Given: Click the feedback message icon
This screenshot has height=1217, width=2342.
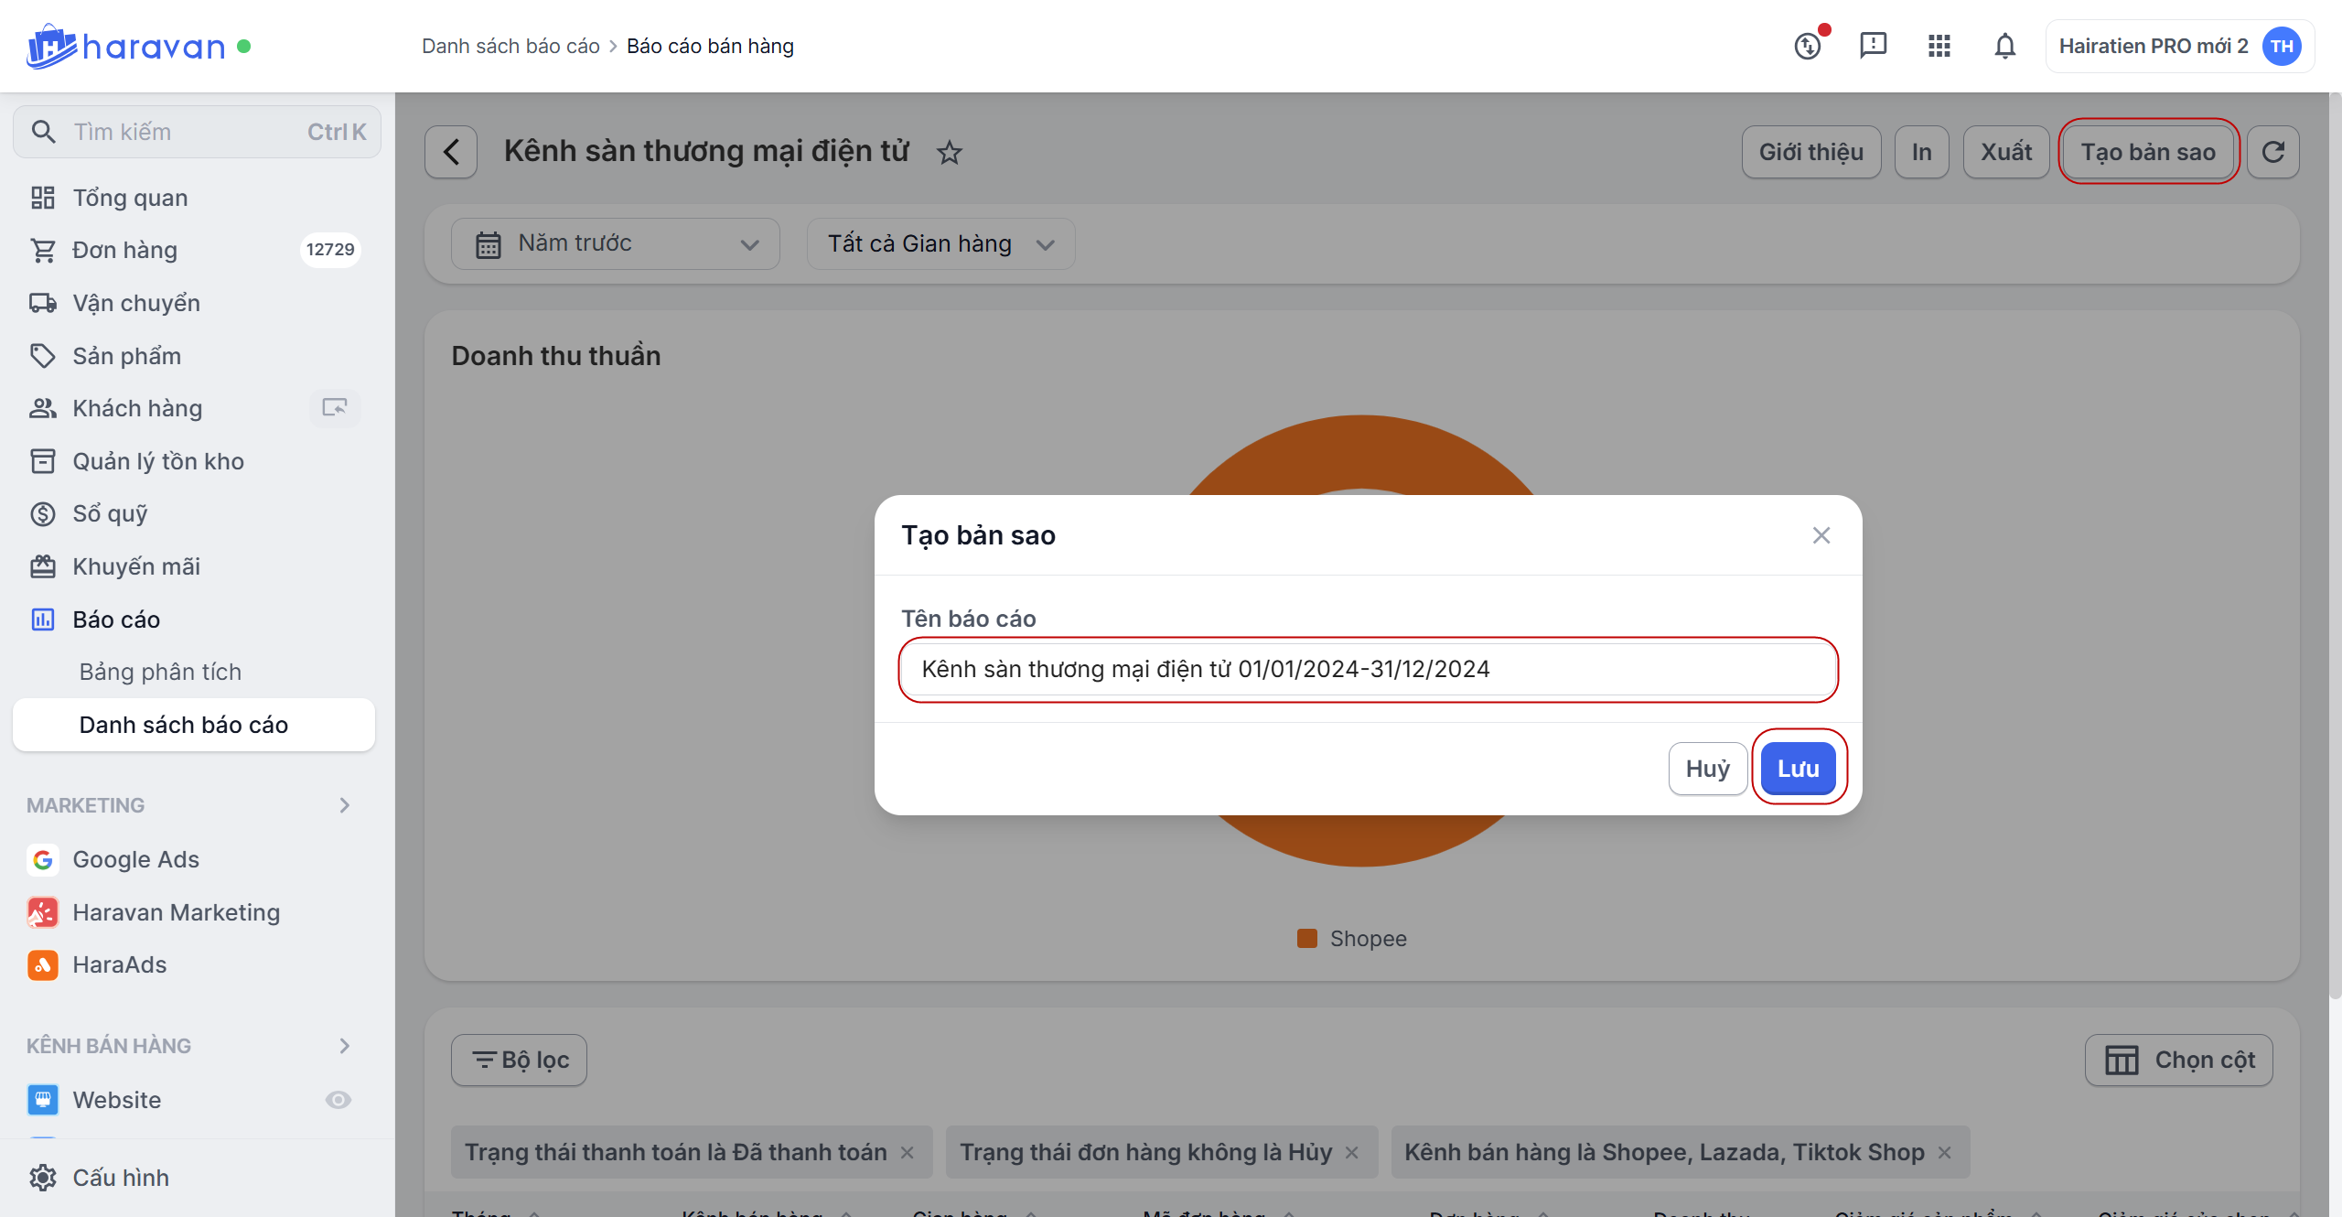Looking at the screenshot, I should tap(1873, 46).
